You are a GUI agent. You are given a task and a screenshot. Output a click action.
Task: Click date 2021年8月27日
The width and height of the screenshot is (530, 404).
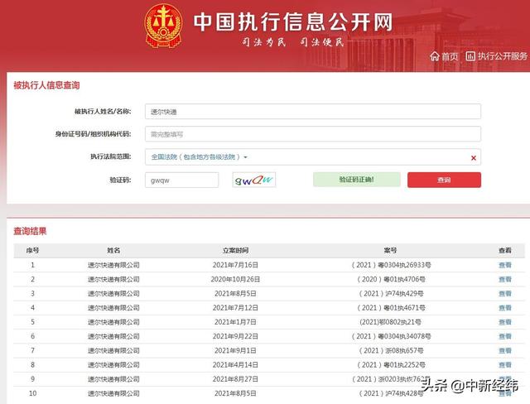(x=235, y=379)
